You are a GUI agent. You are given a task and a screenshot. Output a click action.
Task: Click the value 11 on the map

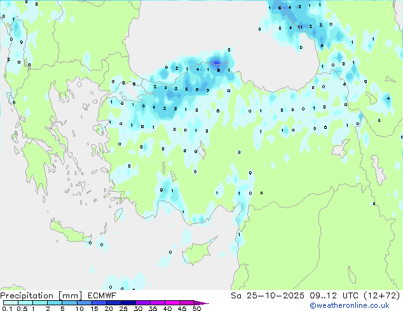300,27
